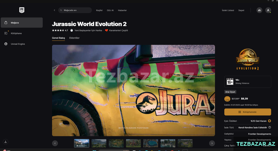Open the Göz At tab
This screenshot has width=278, height=151.
pos(110,10)
